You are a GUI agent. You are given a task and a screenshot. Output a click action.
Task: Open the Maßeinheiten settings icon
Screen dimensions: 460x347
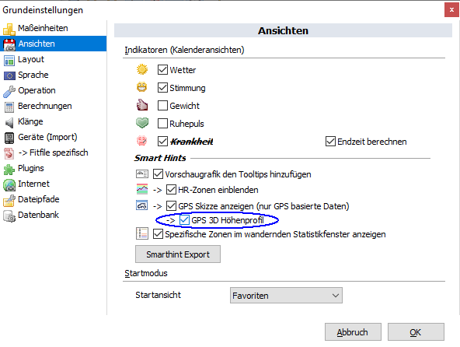[x=9, y=29]
